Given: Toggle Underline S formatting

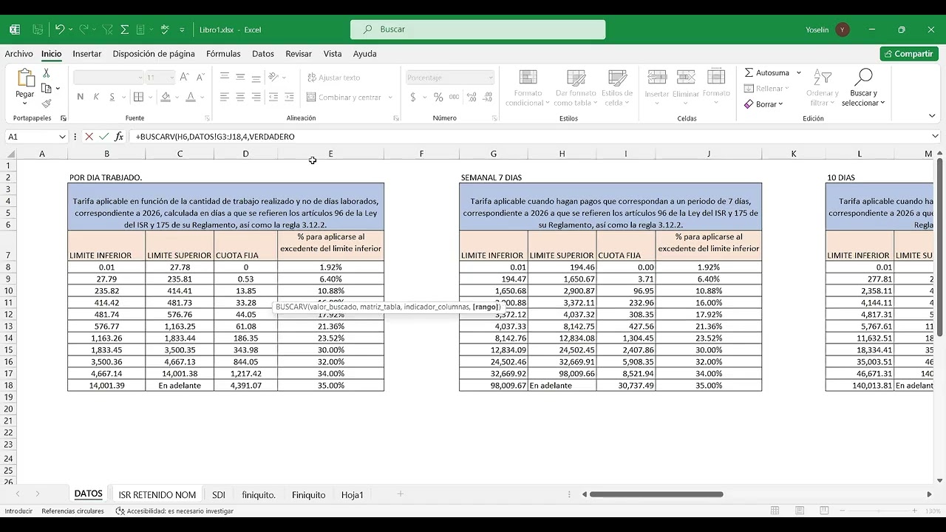Looking at the screenshot, I should point(112,97).
